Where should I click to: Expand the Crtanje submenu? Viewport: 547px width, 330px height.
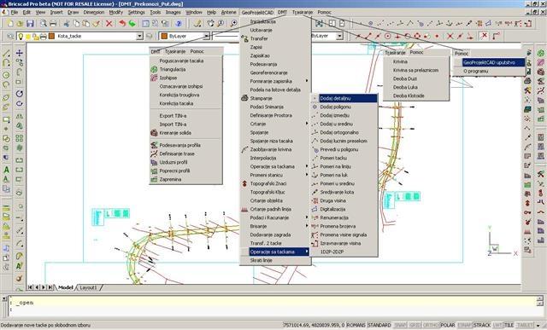(275, 124)
